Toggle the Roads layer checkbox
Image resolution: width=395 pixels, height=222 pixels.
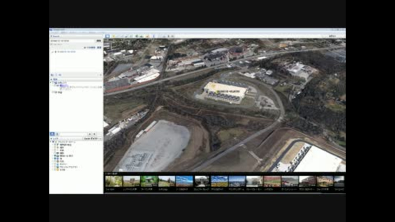pyautogui.click(x=56, y=153)
